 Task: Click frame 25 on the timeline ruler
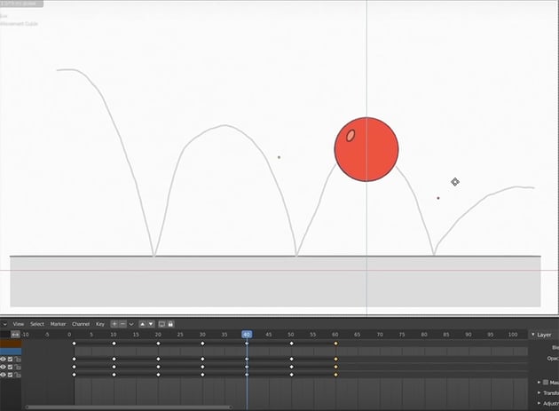(180, 335)
